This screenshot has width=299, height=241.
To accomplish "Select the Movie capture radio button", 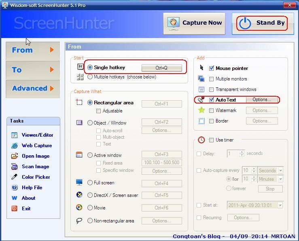I will [x=90, y=207].
